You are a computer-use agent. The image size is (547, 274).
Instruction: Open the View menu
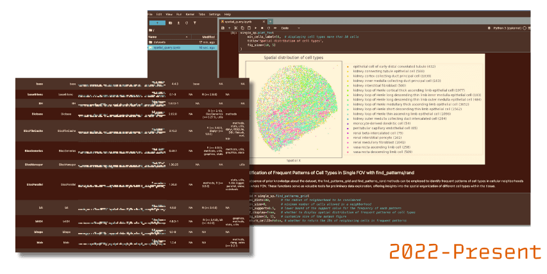[x=169, y=14]
